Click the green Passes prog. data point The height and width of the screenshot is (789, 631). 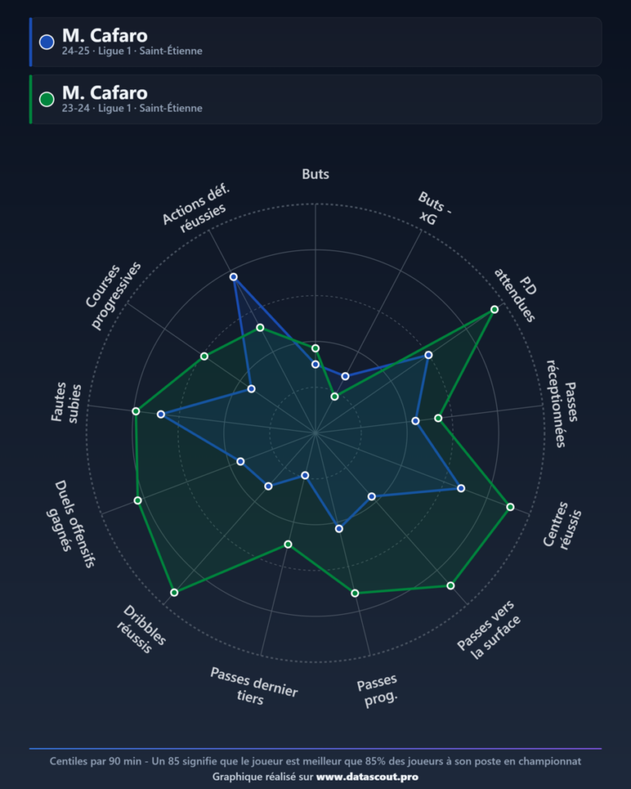tap(354, 594)
